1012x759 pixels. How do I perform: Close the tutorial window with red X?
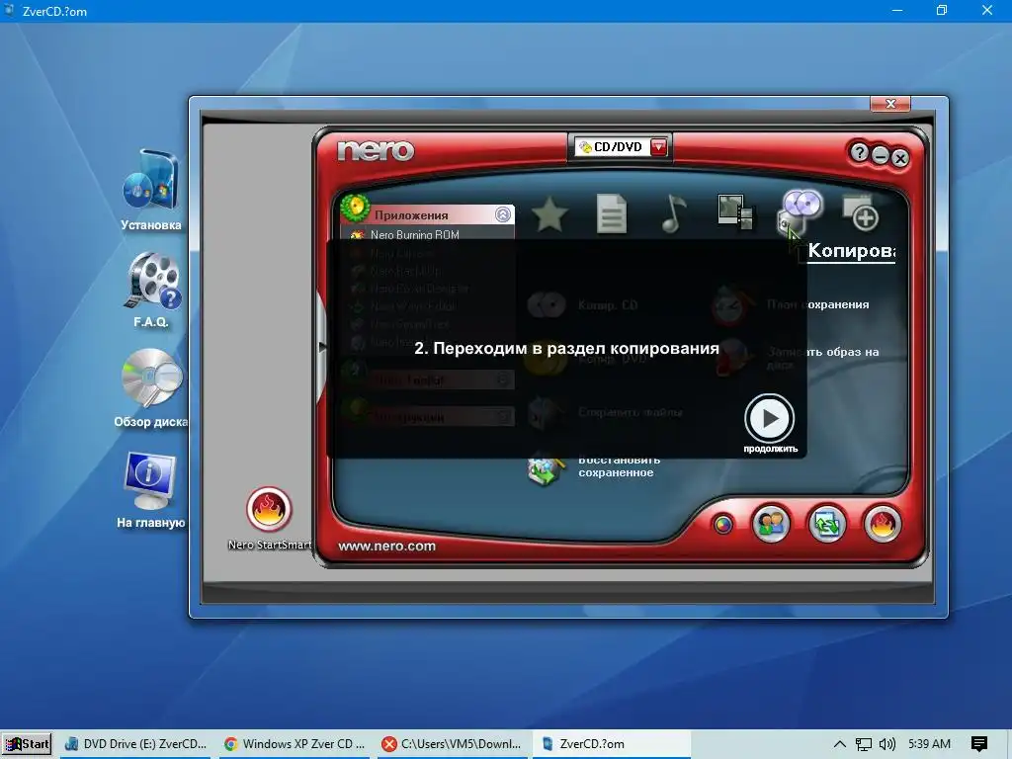coord(890,103)
